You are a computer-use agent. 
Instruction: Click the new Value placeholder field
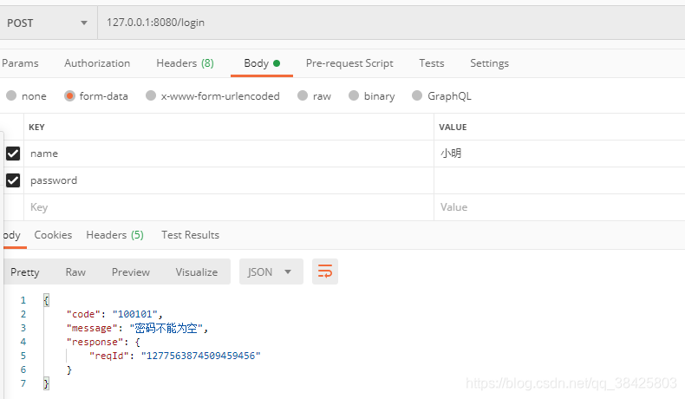tap(559, 207)
